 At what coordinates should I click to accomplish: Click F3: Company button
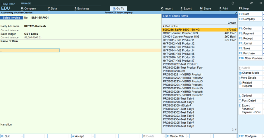pos(250,19)
